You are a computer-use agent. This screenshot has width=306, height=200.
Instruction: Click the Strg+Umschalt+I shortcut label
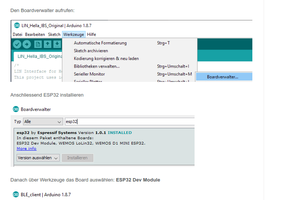click(x=173, y=66)
